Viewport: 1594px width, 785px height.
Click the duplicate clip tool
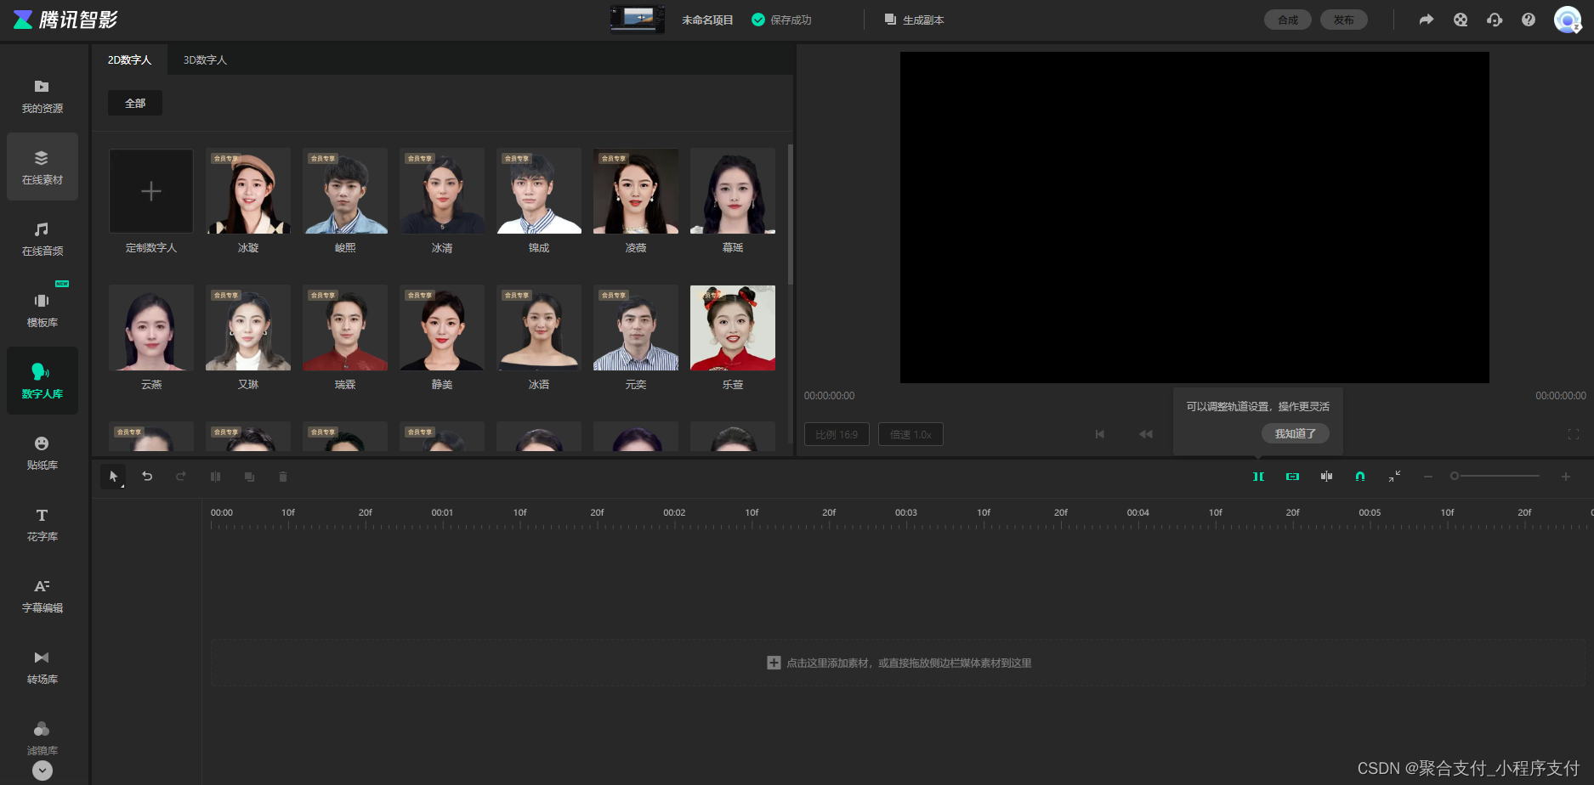click(x=249, y=477)
